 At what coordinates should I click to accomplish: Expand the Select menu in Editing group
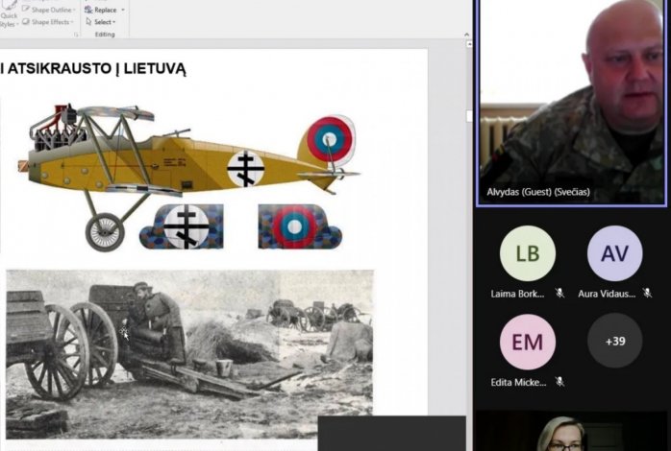pyautogui.click(x=102, y=21)
